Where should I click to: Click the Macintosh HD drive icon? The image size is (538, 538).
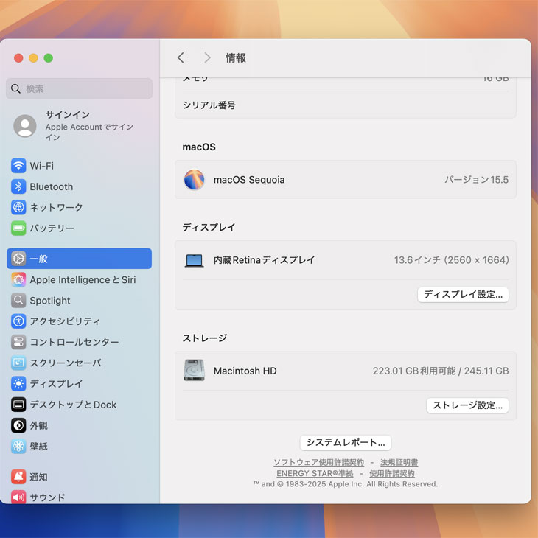click(x=195, y=370)
